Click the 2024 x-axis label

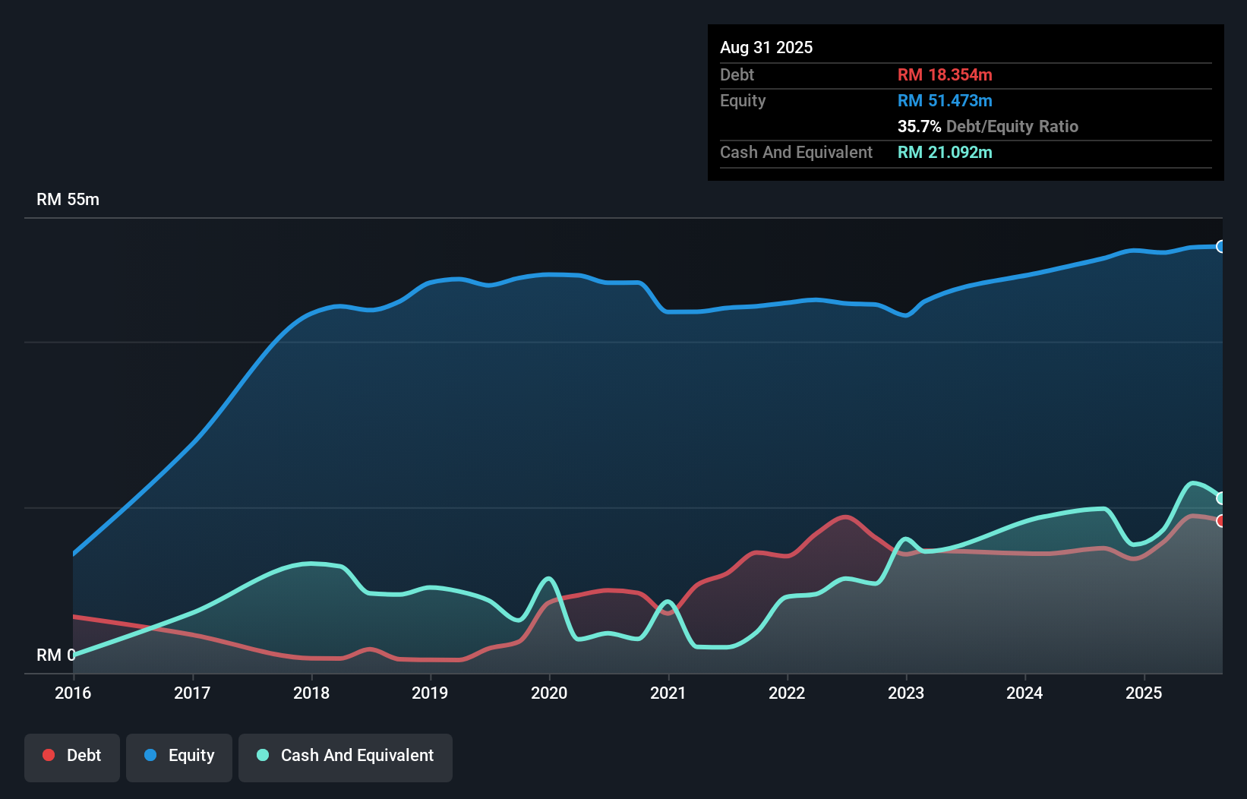point(1024,693)
